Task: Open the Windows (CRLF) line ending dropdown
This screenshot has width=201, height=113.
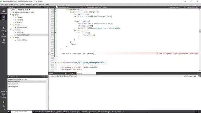Action: 176,7
